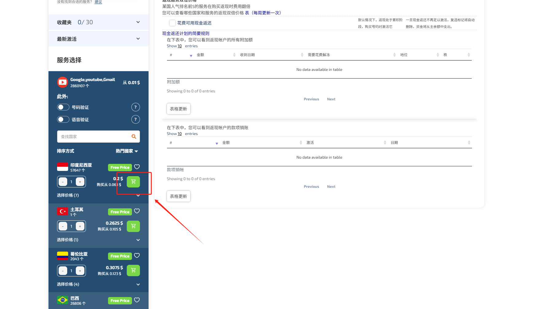Click the Colombia flag icon
This screenshot has height=309, width=542.
click(63, 256)
